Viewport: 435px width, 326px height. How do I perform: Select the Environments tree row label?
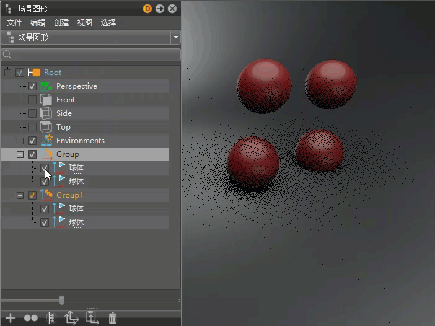[81, 141]
